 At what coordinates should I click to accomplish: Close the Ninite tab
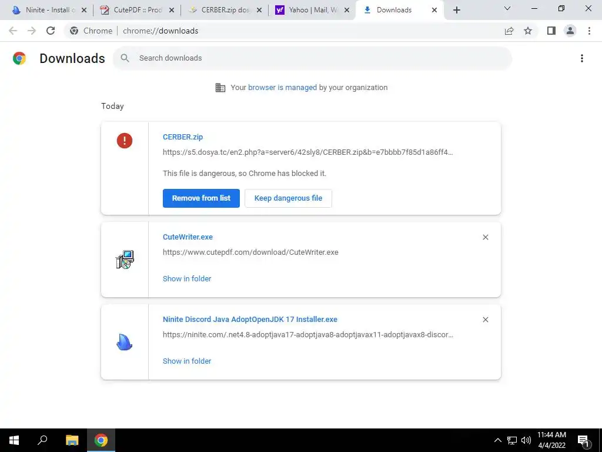pos(84,11)
